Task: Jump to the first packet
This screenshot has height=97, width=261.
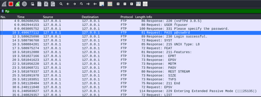Action: 88,4
